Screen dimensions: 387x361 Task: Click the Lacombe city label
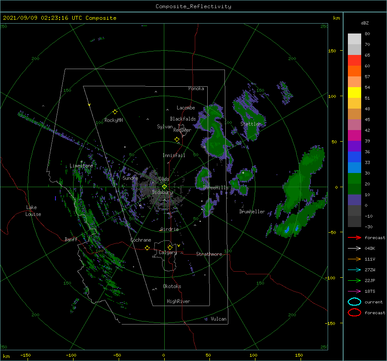click(x=186, y=108)
